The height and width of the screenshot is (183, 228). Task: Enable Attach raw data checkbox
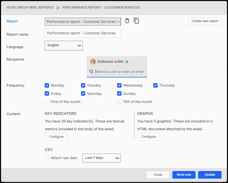coord(47,158)
